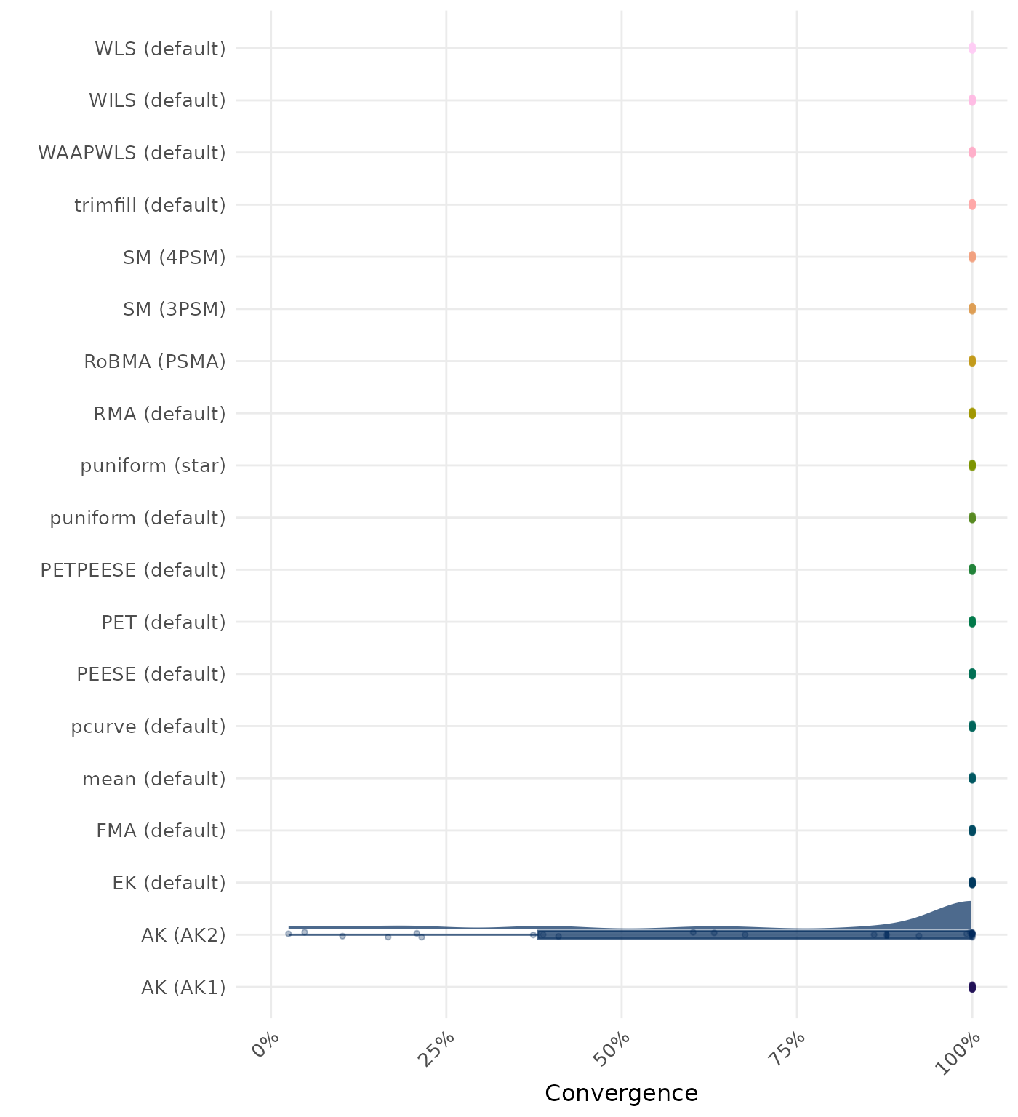Viewport: 1018px width, 1117px height.
Task: Click the WLS (default) row label
Action: click(x=160, y=49)
